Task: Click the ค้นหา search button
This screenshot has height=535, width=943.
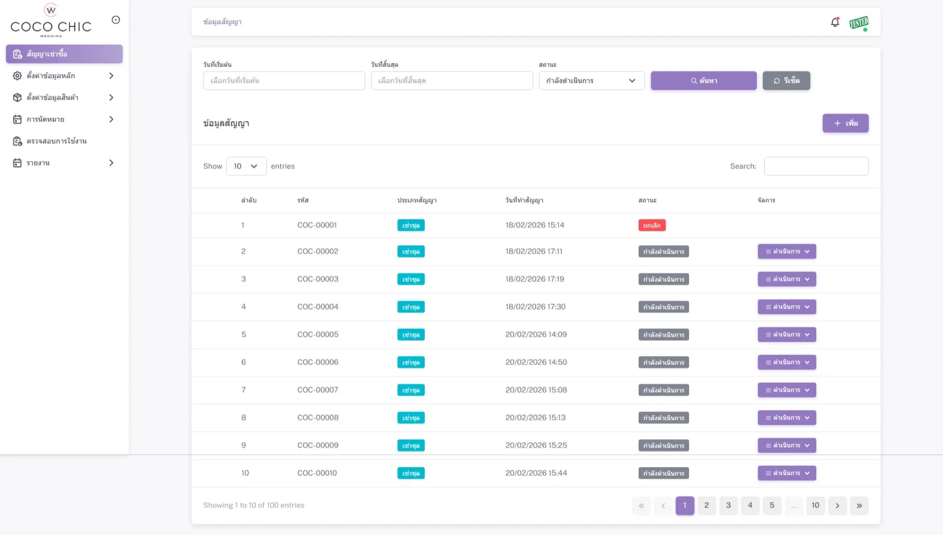Action: point(703,81)
